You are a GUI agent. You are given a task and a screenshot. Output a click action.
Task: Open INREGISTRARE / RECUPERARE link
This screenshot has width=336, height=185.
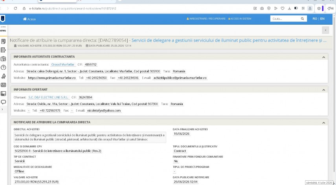click(x=206, y=18)
